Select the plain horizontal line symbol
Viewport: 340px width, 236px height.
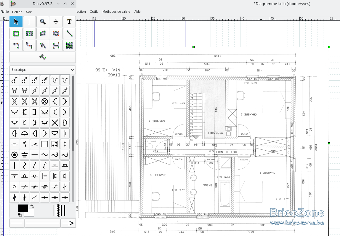coord(34,154)
